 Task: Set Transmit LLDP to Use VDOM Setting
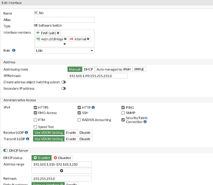point(49,139)
